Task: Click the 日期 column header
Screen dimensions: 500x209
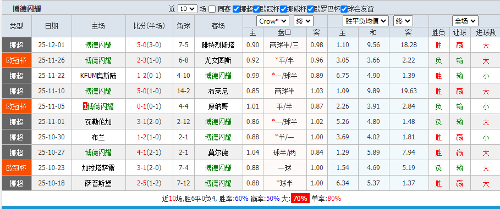Action: click(x=52, y=26)
